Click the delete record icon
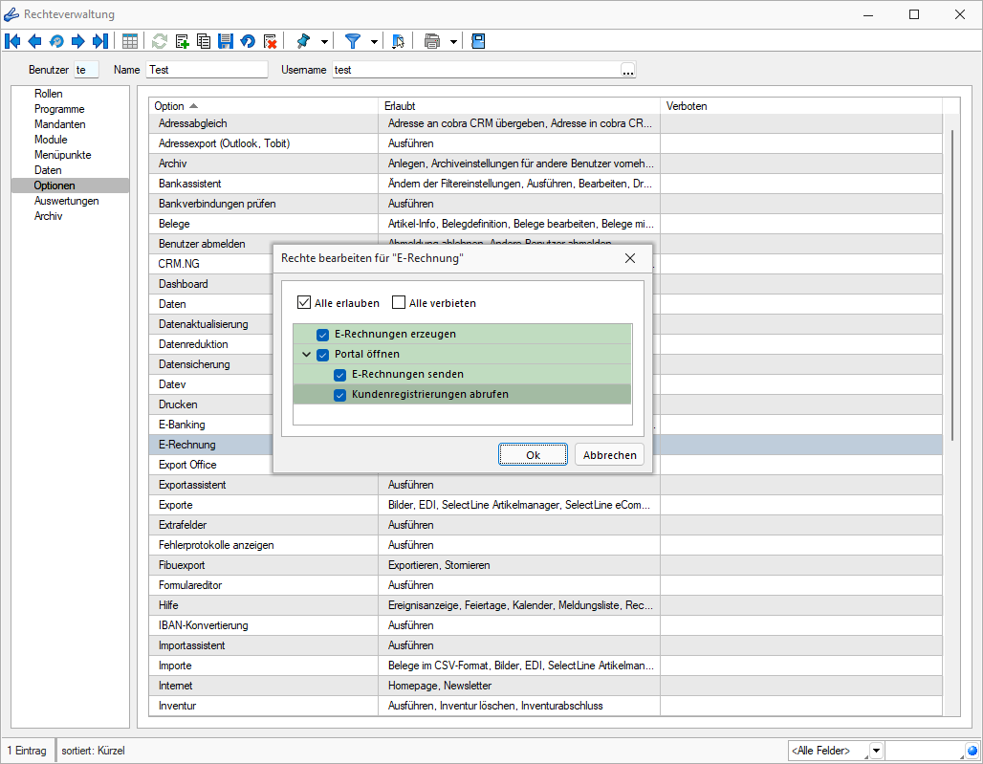 pyautogui.click(x=271, y=41)
